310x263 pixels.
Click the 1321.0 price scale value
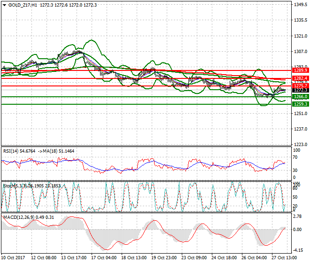pos(301,36)
